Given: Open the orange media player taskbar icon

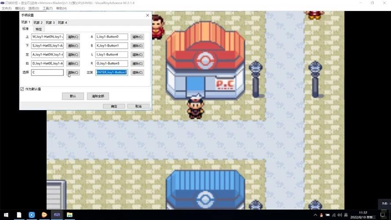Looking at the screenshot, I should click(44, 215).
